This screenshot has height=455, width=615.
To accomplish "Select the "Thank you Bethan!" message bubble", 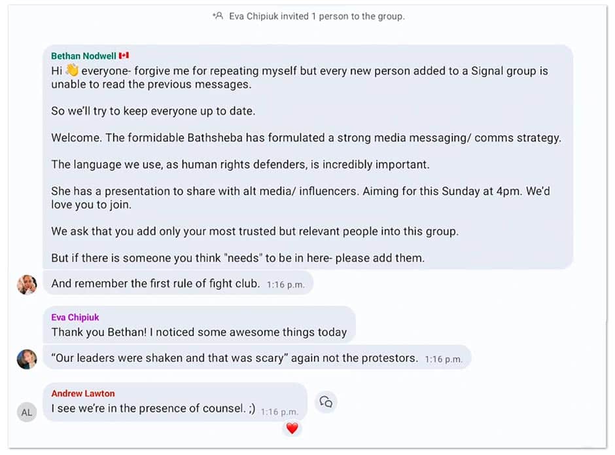I will [199, 333].
